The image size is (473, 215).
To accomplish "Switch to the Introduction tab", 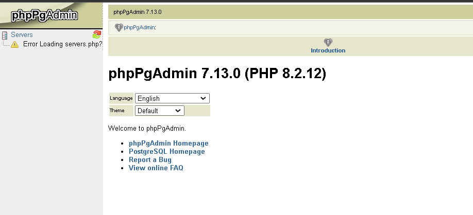I will 328,50.
